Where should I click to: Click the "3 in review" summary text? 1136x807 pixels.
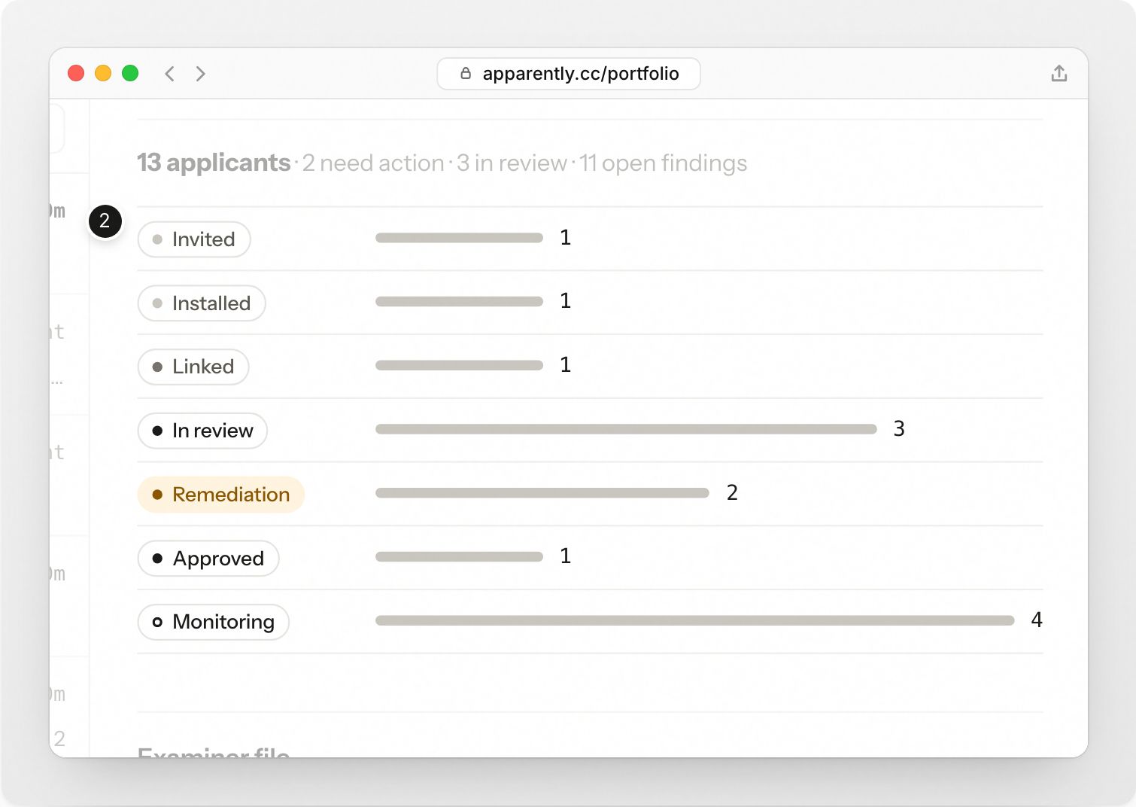tap(512, 163)
